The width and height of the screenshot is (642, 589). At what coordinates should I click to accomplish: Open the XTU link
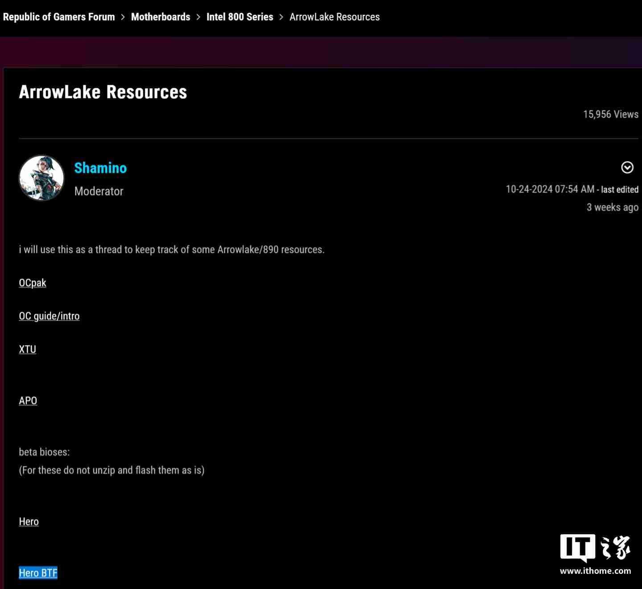[x=28, y=349]
